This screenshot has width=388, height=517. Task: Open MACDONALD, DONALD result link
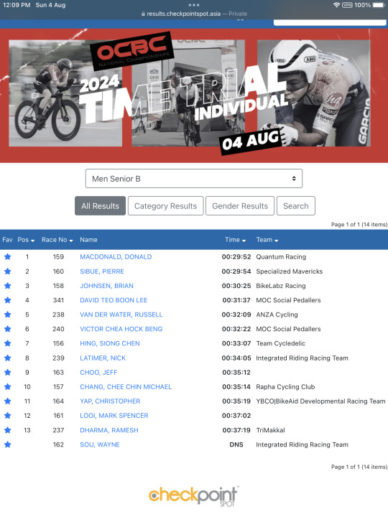(x=116, y=257)
